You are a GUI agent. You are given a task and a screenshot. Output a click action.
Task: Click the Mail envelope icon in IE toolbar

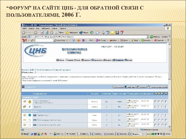coord(97,33)
